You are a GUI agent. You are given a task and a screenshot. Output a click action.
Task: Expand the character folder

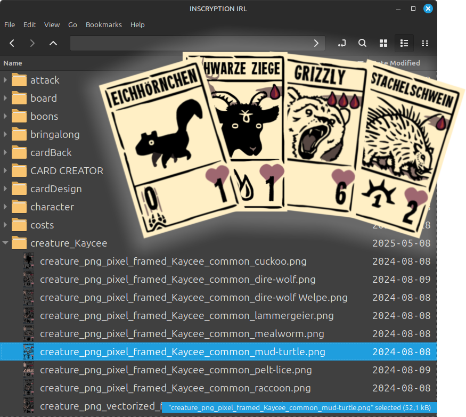[5, 207]
